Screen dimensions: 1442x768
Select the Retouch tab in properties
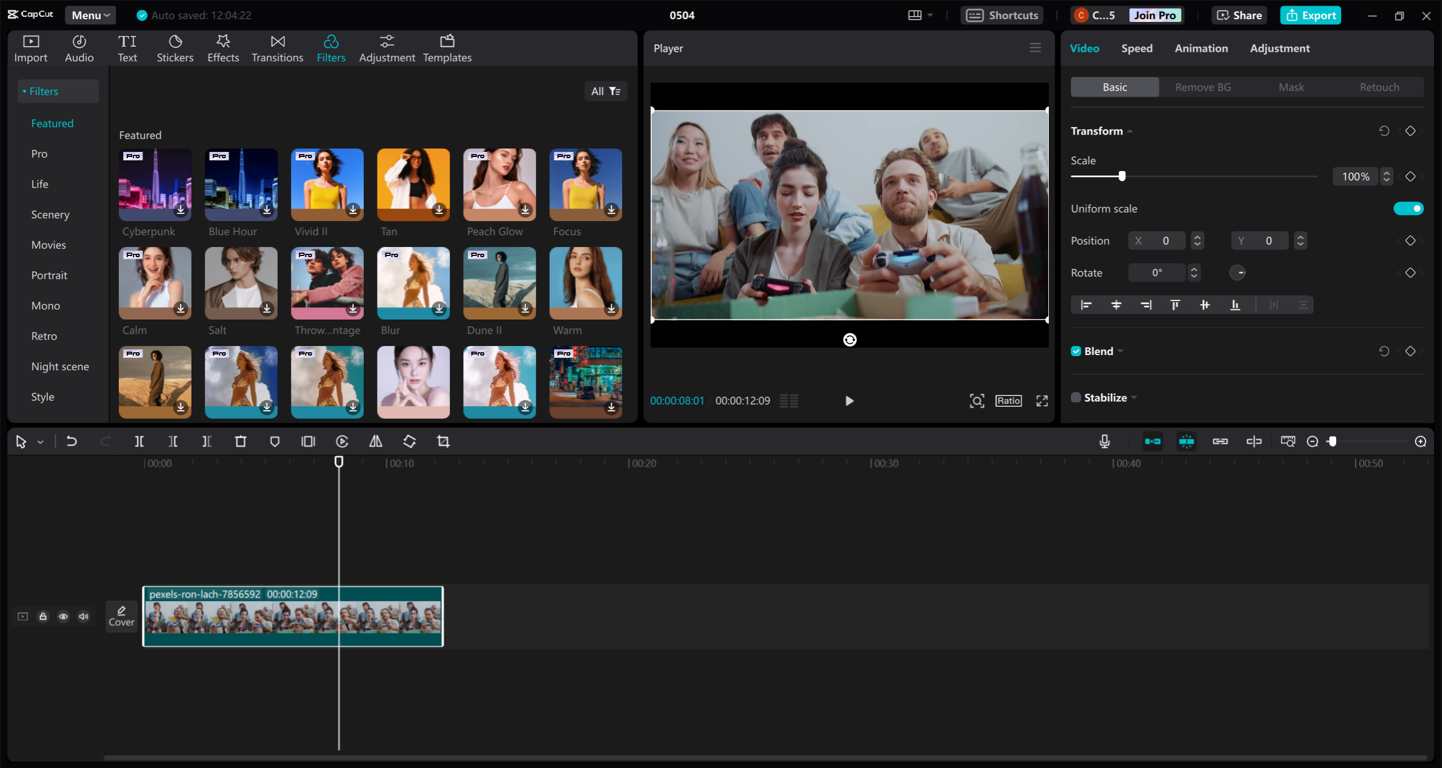click(1379, 87)
